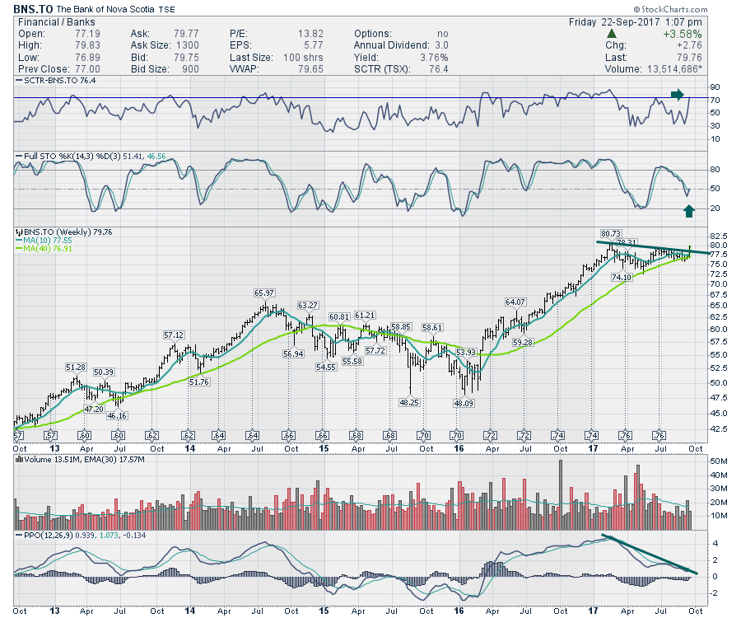The height and width of the screenshot is (618, 741).
Task: Click the 'Volume 13.51M, EMA(30) 17.57M' label
Action: coord(84,459)
